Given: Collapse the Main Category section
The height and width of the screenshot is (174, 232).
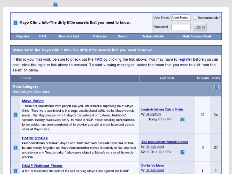Looking at the screenshot, I should point(216,87).
